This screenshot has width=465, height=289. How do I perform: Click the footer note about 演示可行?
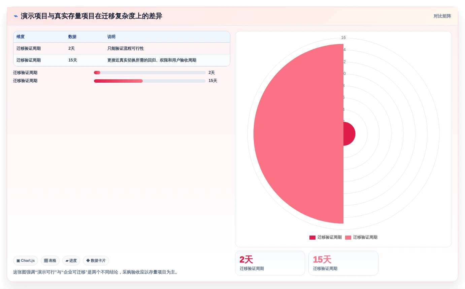[x=96, y=272]
